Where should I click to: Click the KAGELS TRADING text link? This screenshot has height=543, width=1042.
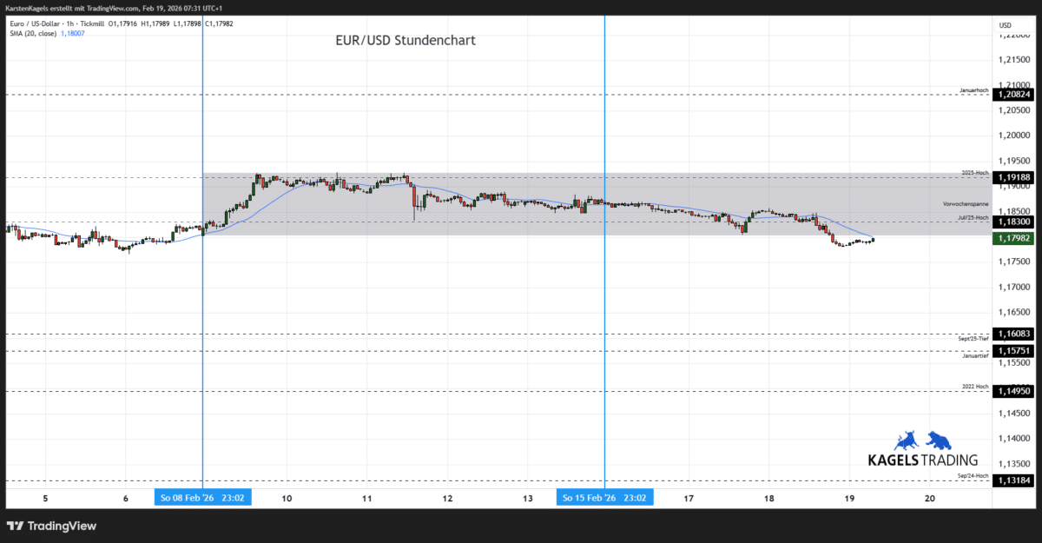pos(924,458)
